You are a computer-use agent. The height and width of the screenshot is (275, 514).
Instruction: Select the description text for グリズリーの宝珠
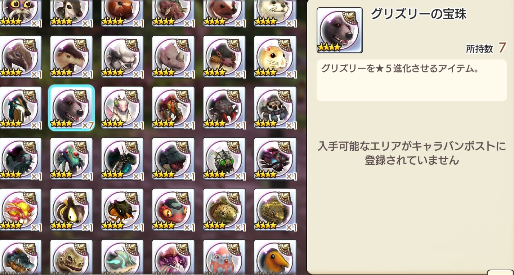point(400,69)
